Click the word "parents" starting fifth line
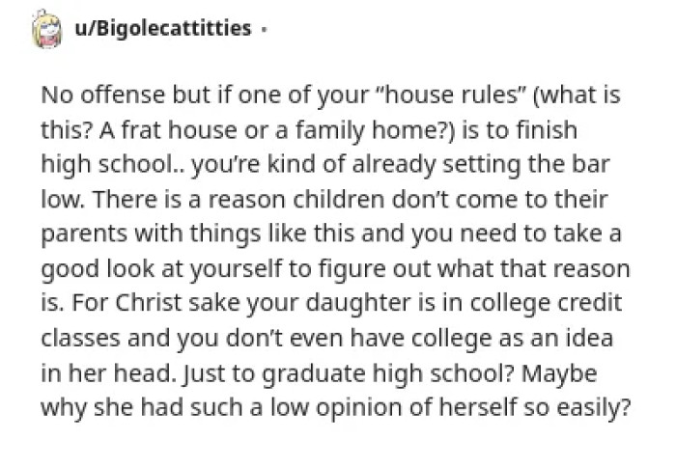676x468 pixels. coord(85,235)
